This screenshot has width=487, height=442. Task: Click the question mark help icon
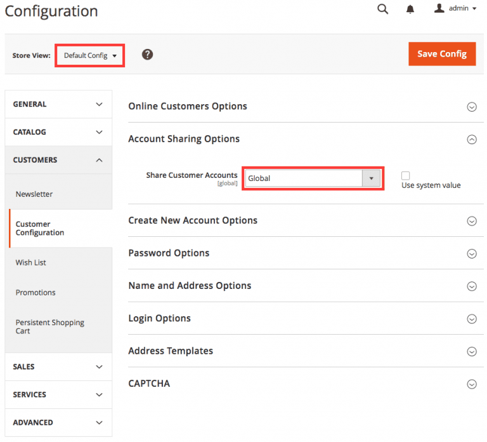click(x=147, y=55)
